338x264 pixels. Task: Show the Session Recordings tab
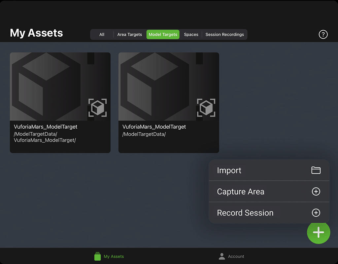[x=224, y=34]
